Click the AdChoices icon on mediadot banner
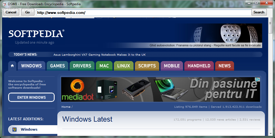This screenshot has height=138, width=275. [x=258, y=80]
